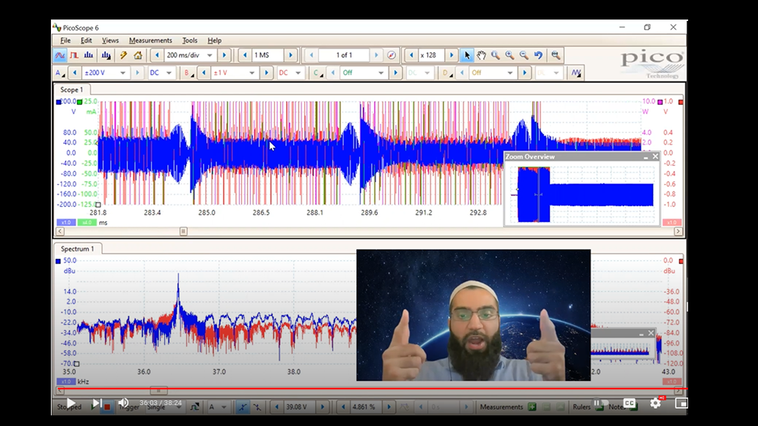Screen dimensions: 758x426
Task: Click the scope view horizontal scrollbar thumb
Action: [184, 231]
